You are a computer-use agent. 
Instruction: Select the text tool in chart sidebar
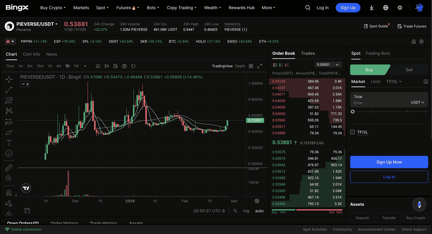(9, 143)
